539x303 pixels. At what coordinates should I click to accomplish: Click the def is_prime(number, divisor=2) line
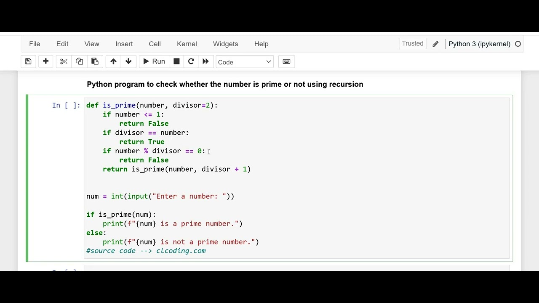[152, 105]
